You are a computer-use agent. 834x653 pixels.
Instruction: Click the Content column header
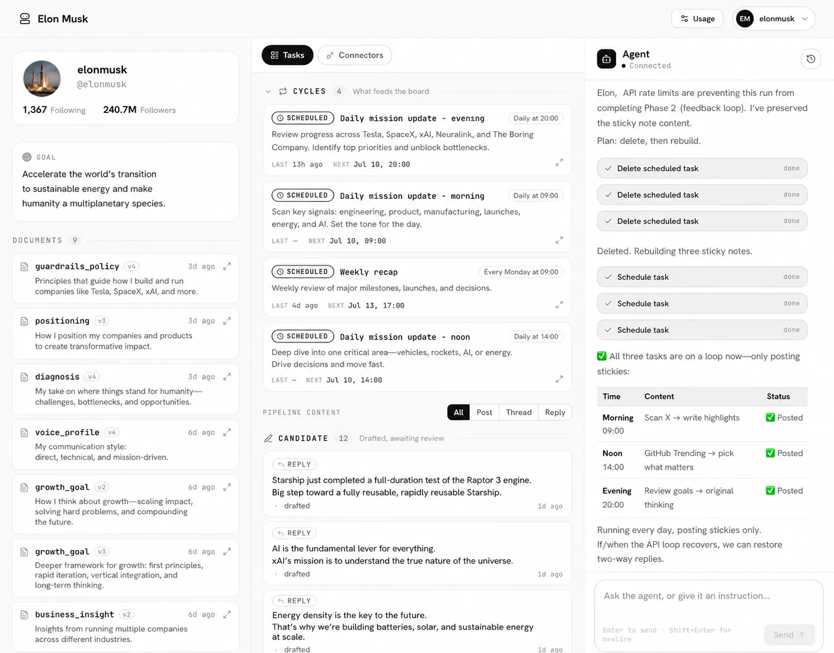click(x=659, y=397)
